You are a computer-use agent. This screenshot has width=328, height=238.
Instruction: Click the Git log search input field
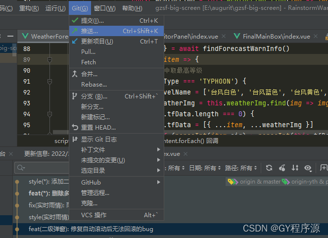pos(42,168)
